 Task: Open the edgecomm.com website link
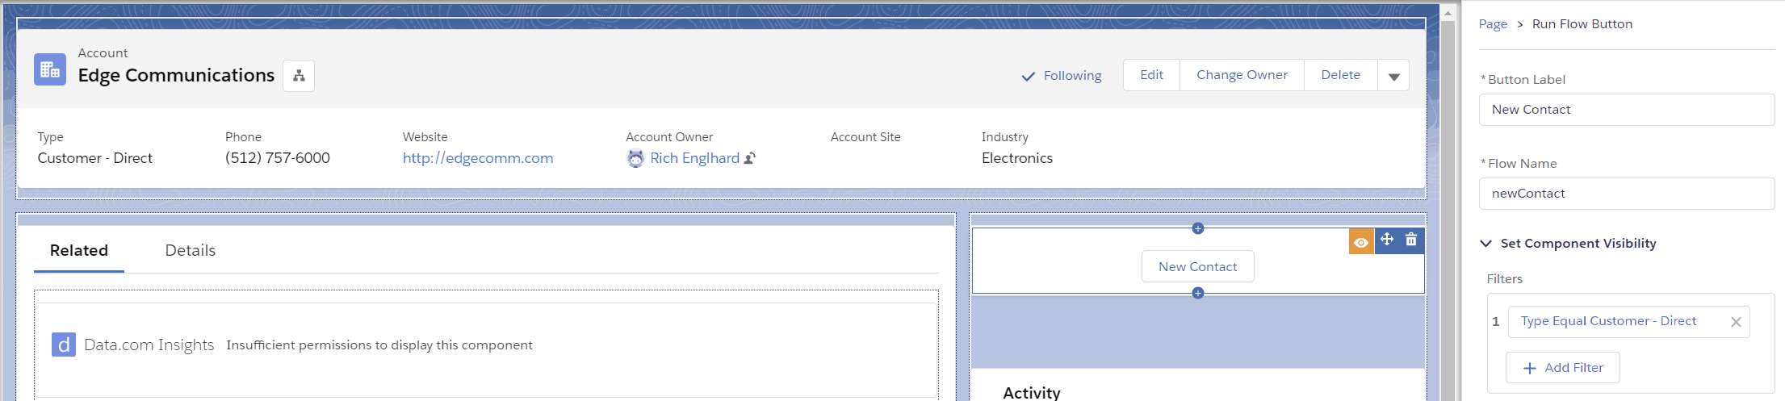[x=478, y=158]
